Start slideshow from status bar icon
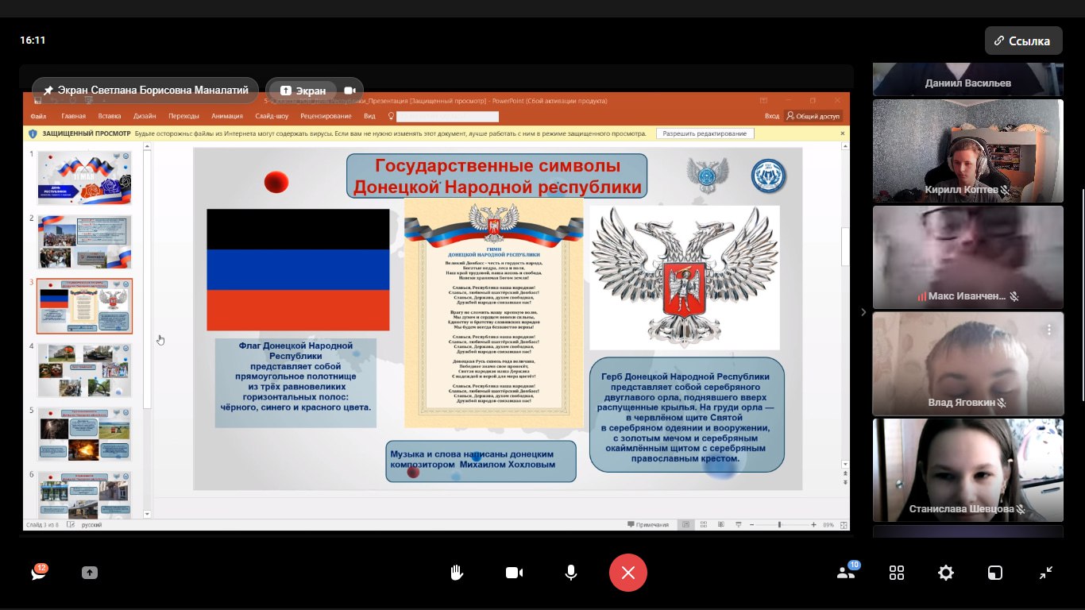The image size is (1085, 610). pyautogui.click(x=739, y=525)
